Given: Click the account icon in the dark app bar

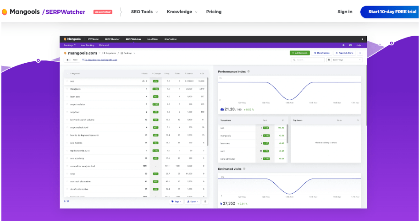Looking at the screenshot, I should tap(362, 39).
